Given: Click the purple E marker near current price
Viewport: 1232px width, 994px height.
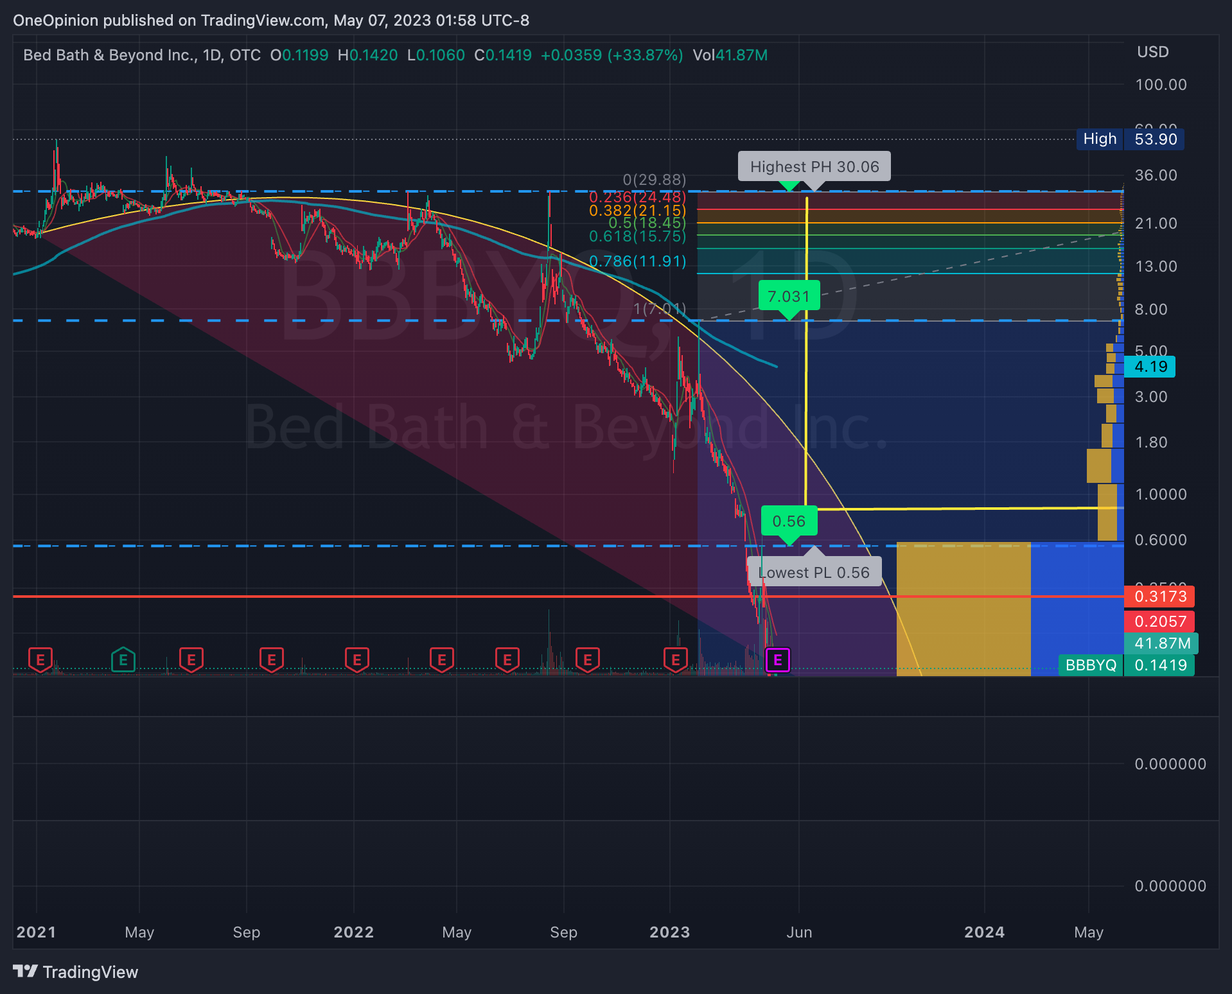Looking at the screenshot, I should [x=777, y=659].
